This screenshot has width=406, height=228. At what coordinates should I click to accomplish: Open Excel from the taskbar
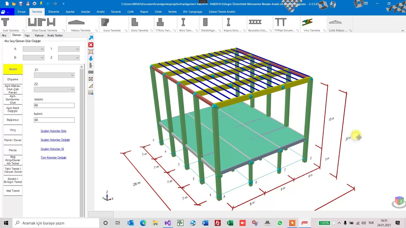(230, 223)
